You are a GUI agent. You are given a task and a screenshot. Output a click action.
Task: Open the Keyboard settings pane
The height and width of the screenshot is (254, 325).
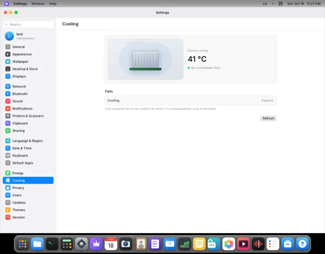[28, 156]
